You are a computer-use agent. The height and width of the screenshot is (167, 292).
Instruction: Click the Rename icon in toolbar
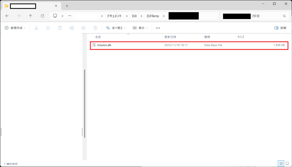[x=72, y=28]
